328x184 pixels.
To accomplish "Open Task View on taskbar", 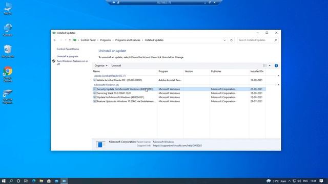I will tap(26, 181).
